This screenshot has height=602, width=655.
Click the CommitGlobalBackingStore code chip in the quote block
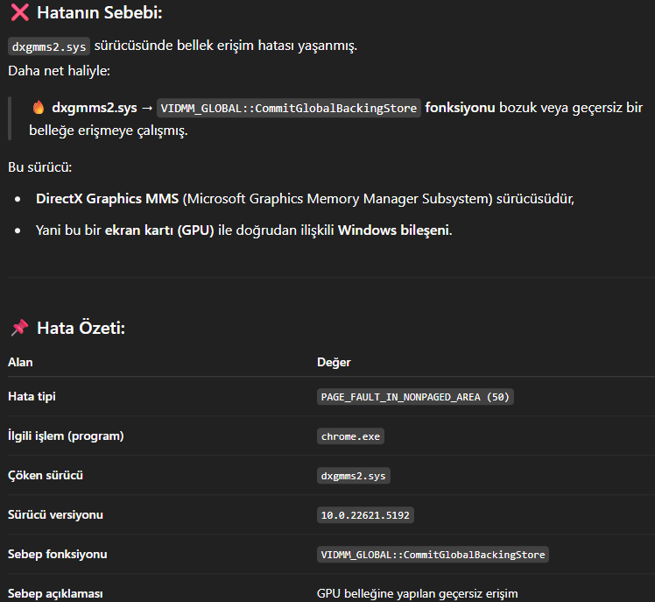pos(289,109)
